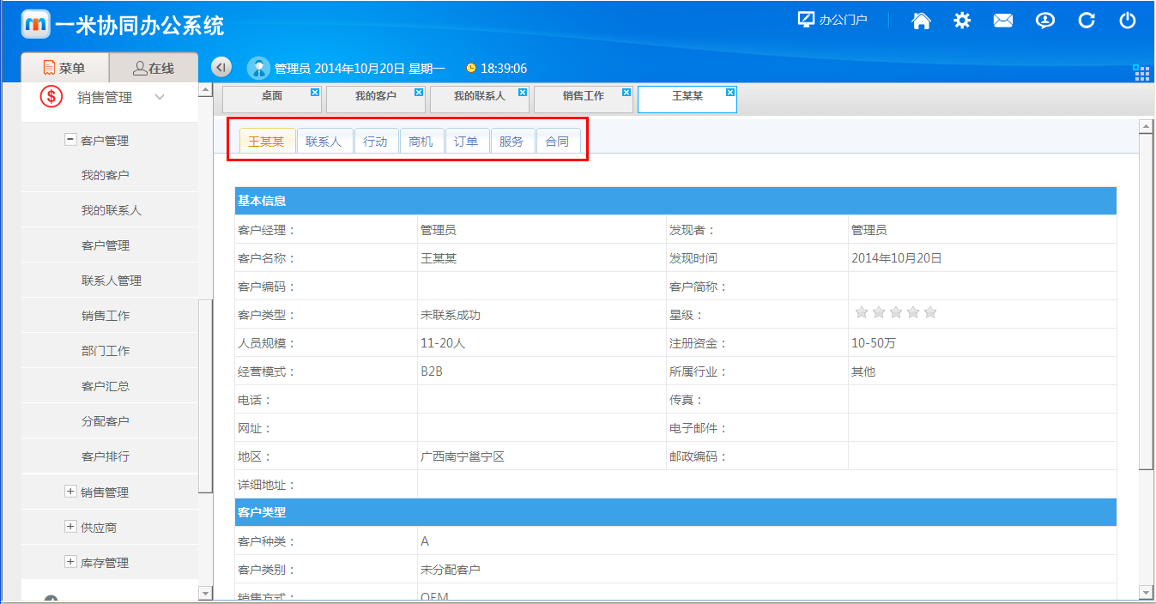Open 部门工作 in sidebar
The width and height of the screenshot is (1156, 604).
tap(106, 351)
